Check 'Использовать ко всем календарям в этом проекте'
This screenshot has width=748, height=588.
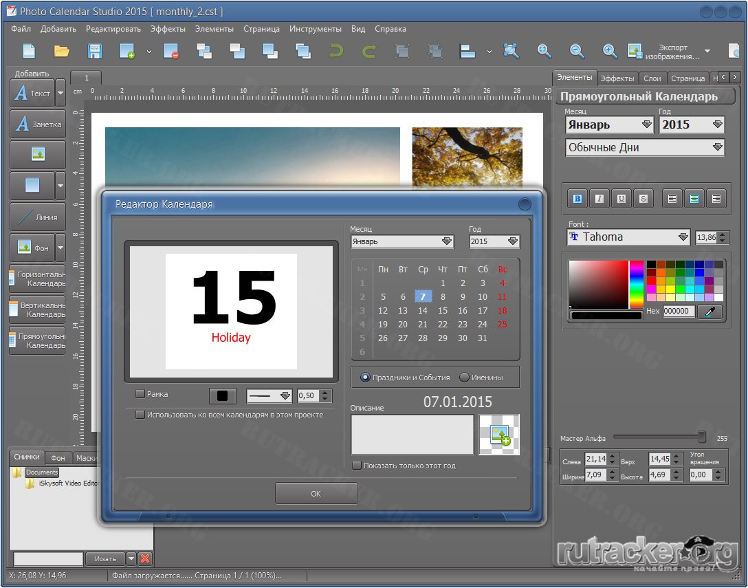(140, 415)
